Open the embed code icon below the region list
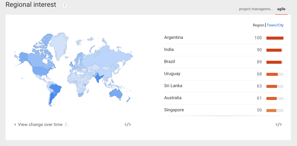The height and width of the screenshot is (146, 297). 279,124
